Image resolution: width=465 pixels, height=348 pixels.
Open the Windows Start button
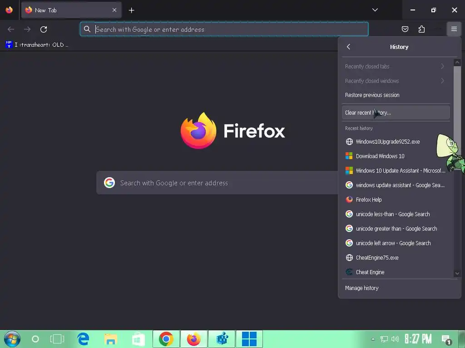[x=12, y=339]
